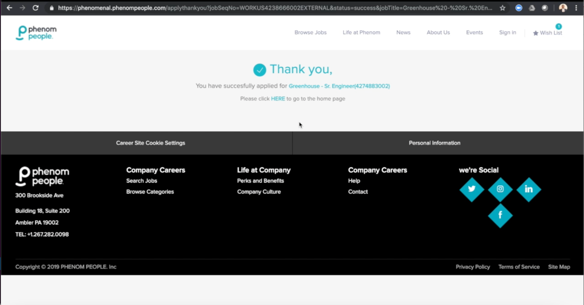Click Sign in in the header
The image size is (584, 305).
click(x=508, y=32)
